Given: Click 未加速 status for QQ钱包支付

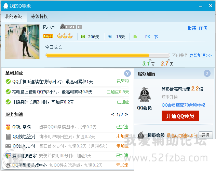Looking at the screenshot, I should click(122, 146).
